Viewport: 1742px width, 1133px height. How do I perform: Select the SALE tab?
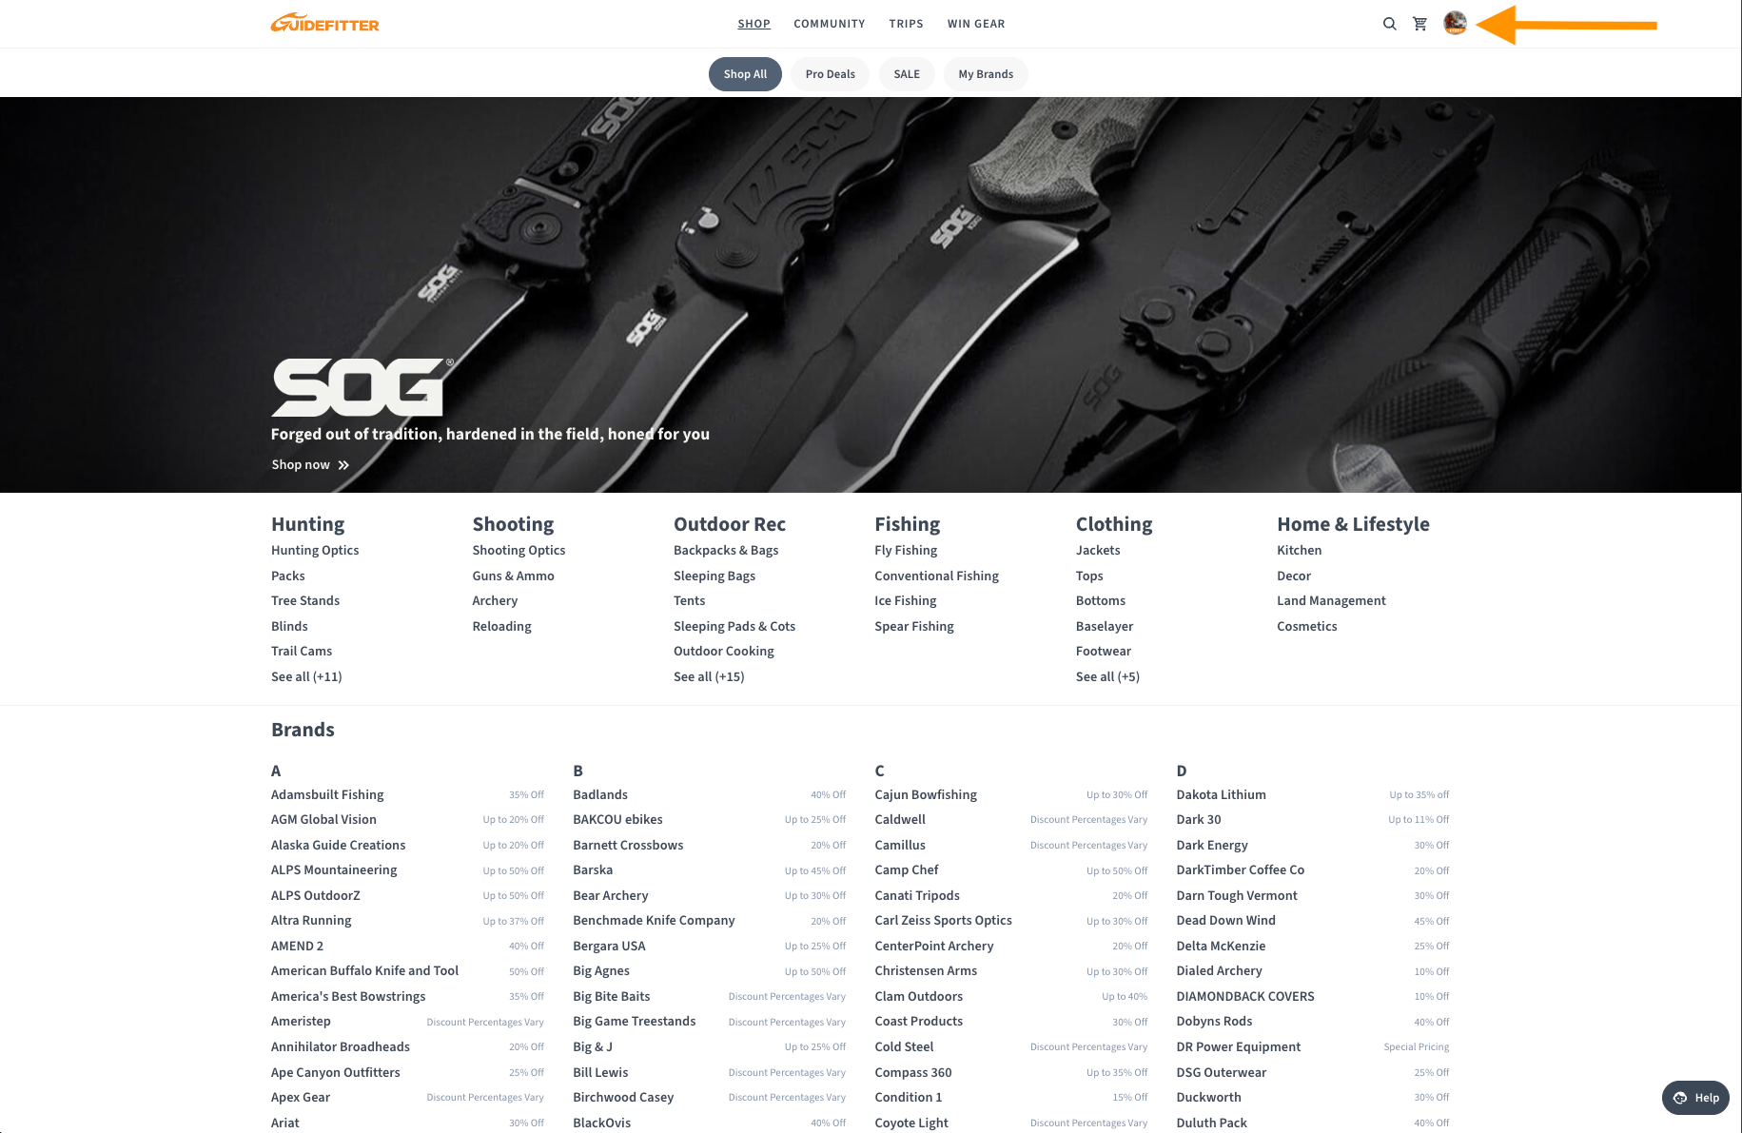coord(907,74)
